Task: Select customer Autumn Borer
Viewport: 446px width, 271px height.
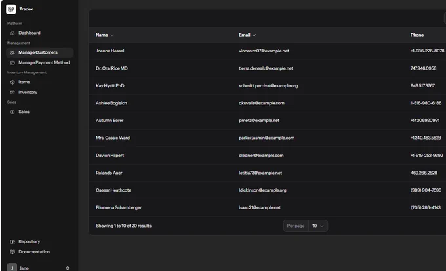Action: point(110,121)
